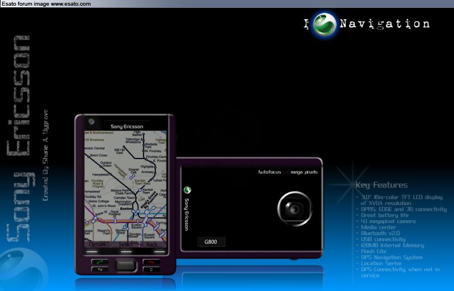Click the Camden Town station on the map

pos(124,198)
